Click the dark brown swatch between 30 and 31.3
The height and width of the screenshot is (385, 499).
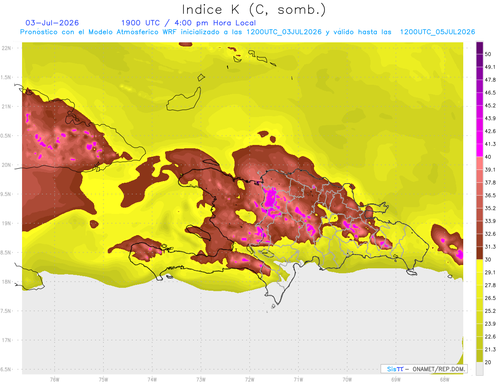(479, 253)
